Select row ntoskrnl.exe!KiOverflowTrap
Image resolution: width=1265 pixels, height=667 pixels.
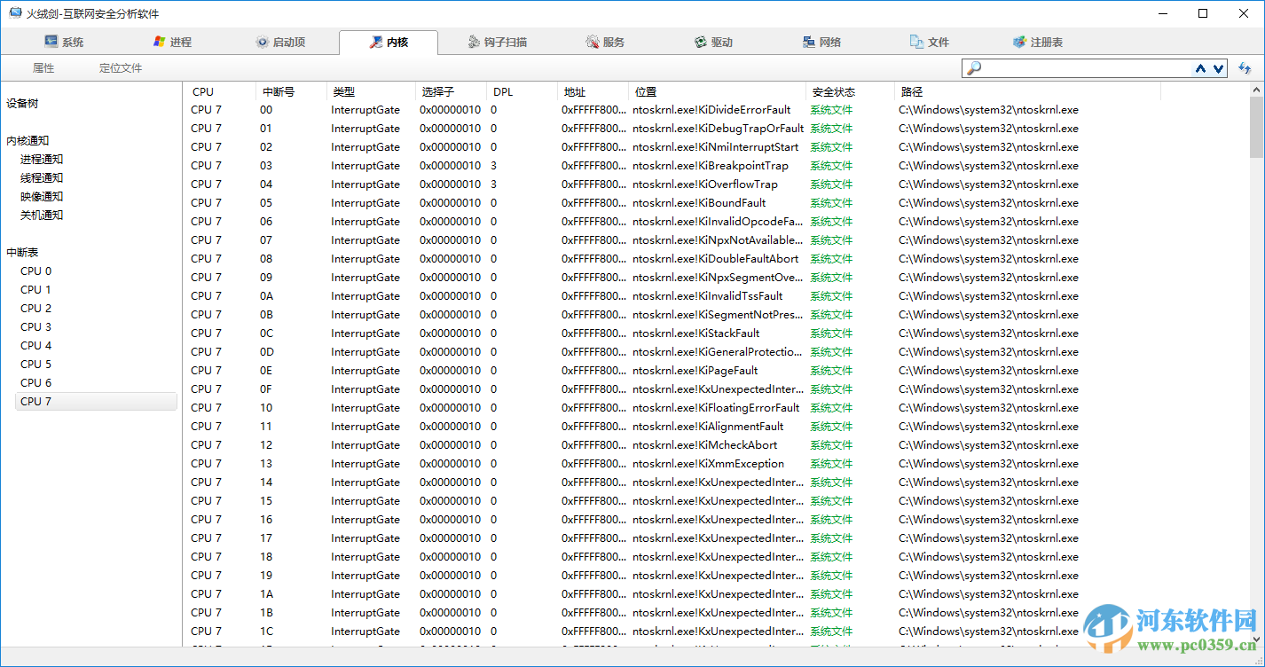(717, 184)
